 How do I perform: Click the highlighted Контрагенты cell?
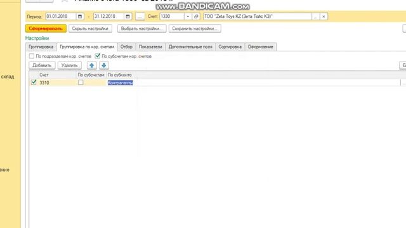[121, 83]
